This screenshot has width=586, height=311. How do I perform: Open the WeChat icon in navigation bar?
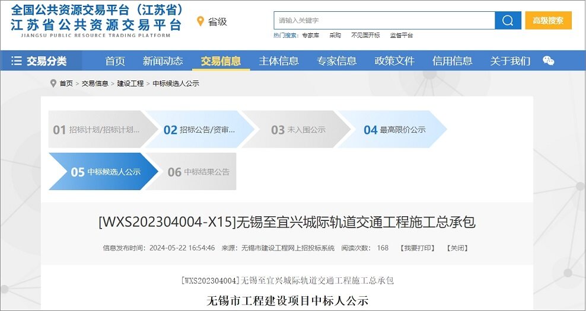(x=549, y=61)
